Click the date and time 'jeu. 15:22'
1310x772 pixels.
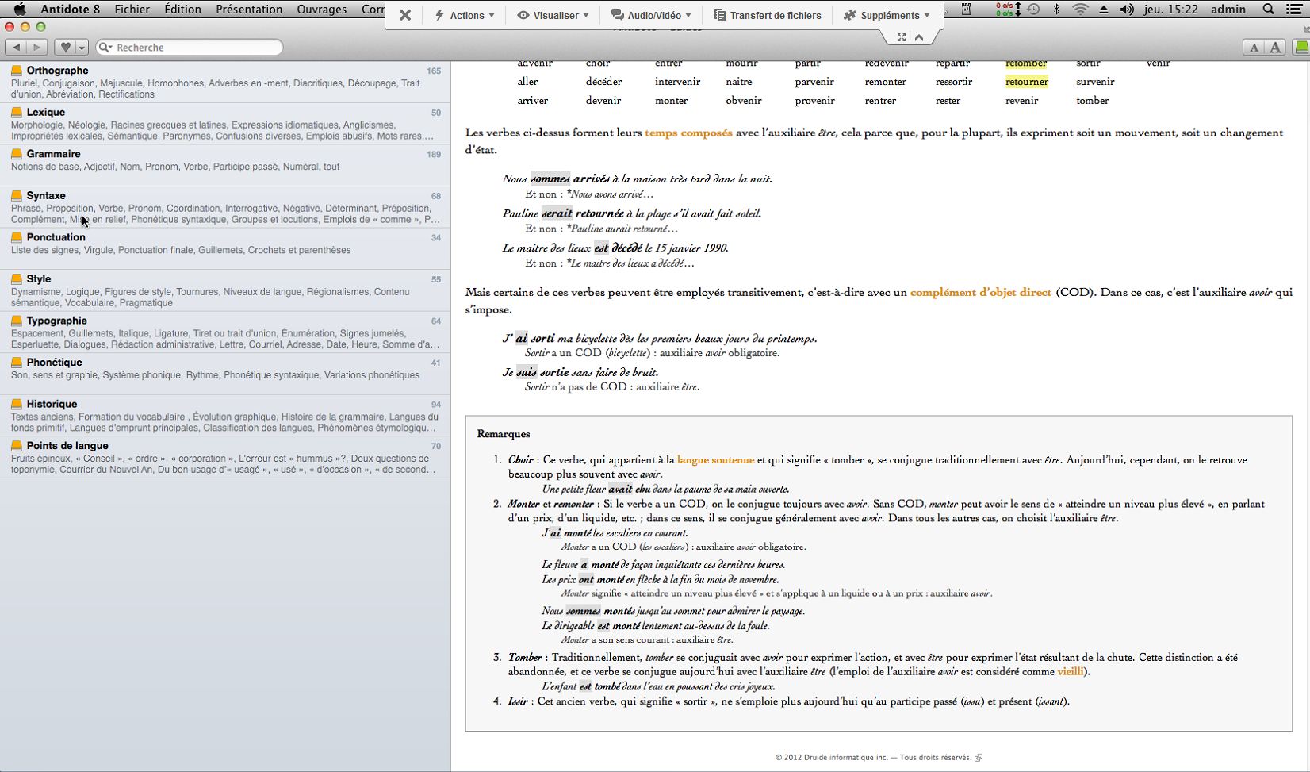tap(1171, 9)
